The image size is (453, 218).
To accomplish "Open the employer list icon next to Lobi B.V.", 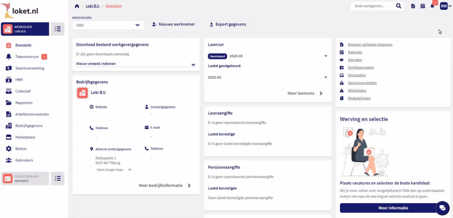I will pyautogui.click(x=58, y=29).
